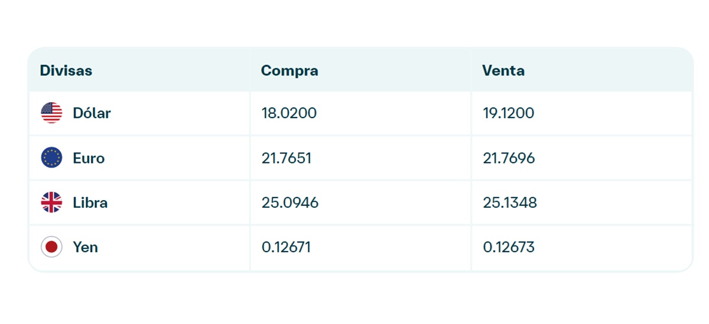The width and height of the screenshot is (709, 324).
Task: Click the Yen currency name
Action: pyautogui.click(x=86, y=247)
